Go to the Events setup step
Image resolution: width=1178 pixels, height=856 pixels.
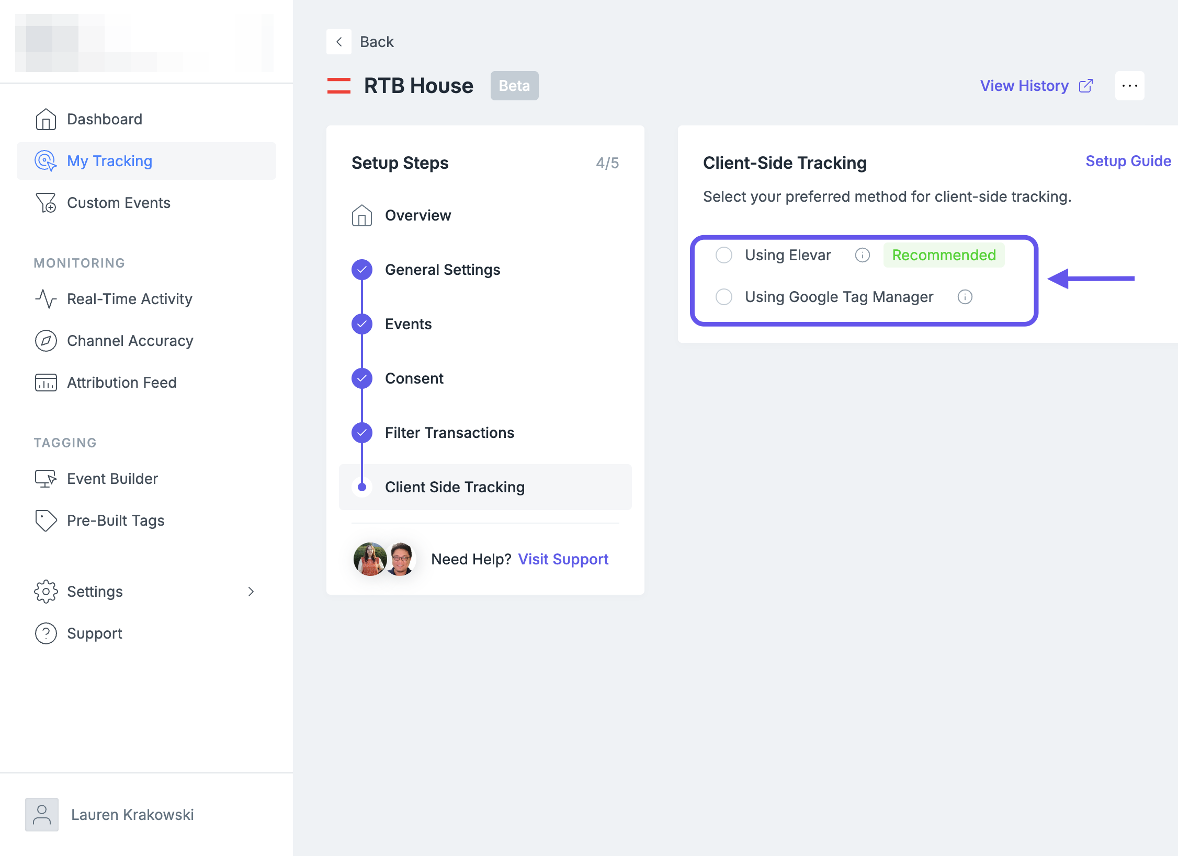485,324
